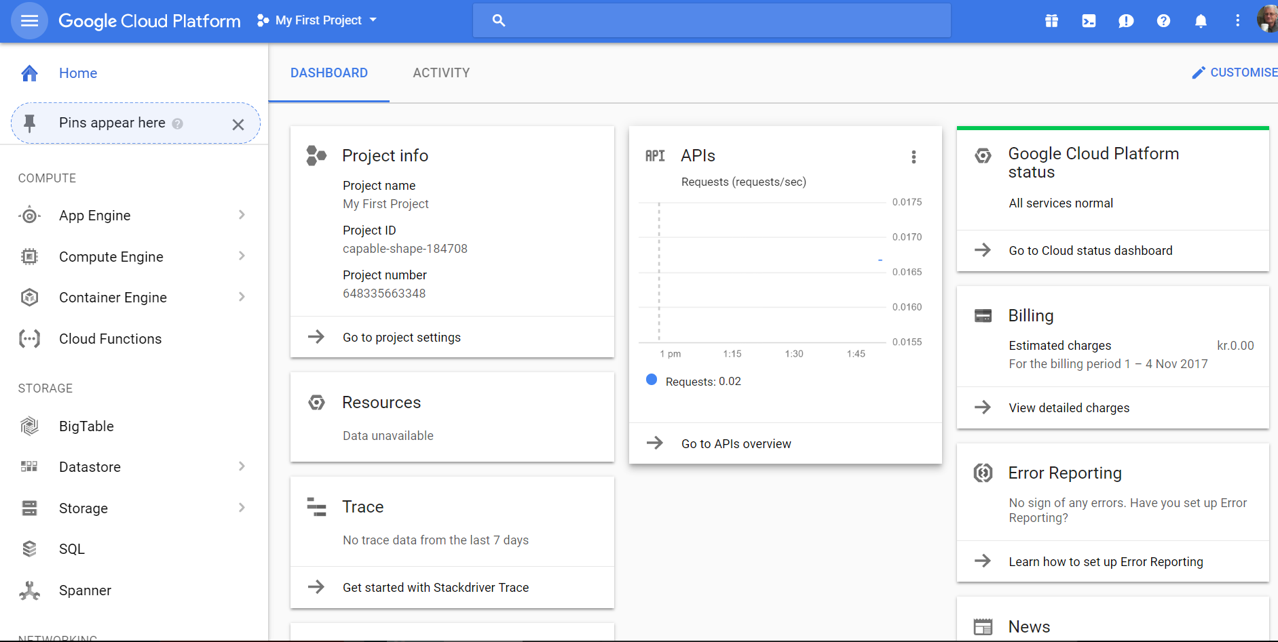Click the project number 648335663348
Image resolution: width=1278 pixels, height=642 pixels.
[x=384, y=294]
